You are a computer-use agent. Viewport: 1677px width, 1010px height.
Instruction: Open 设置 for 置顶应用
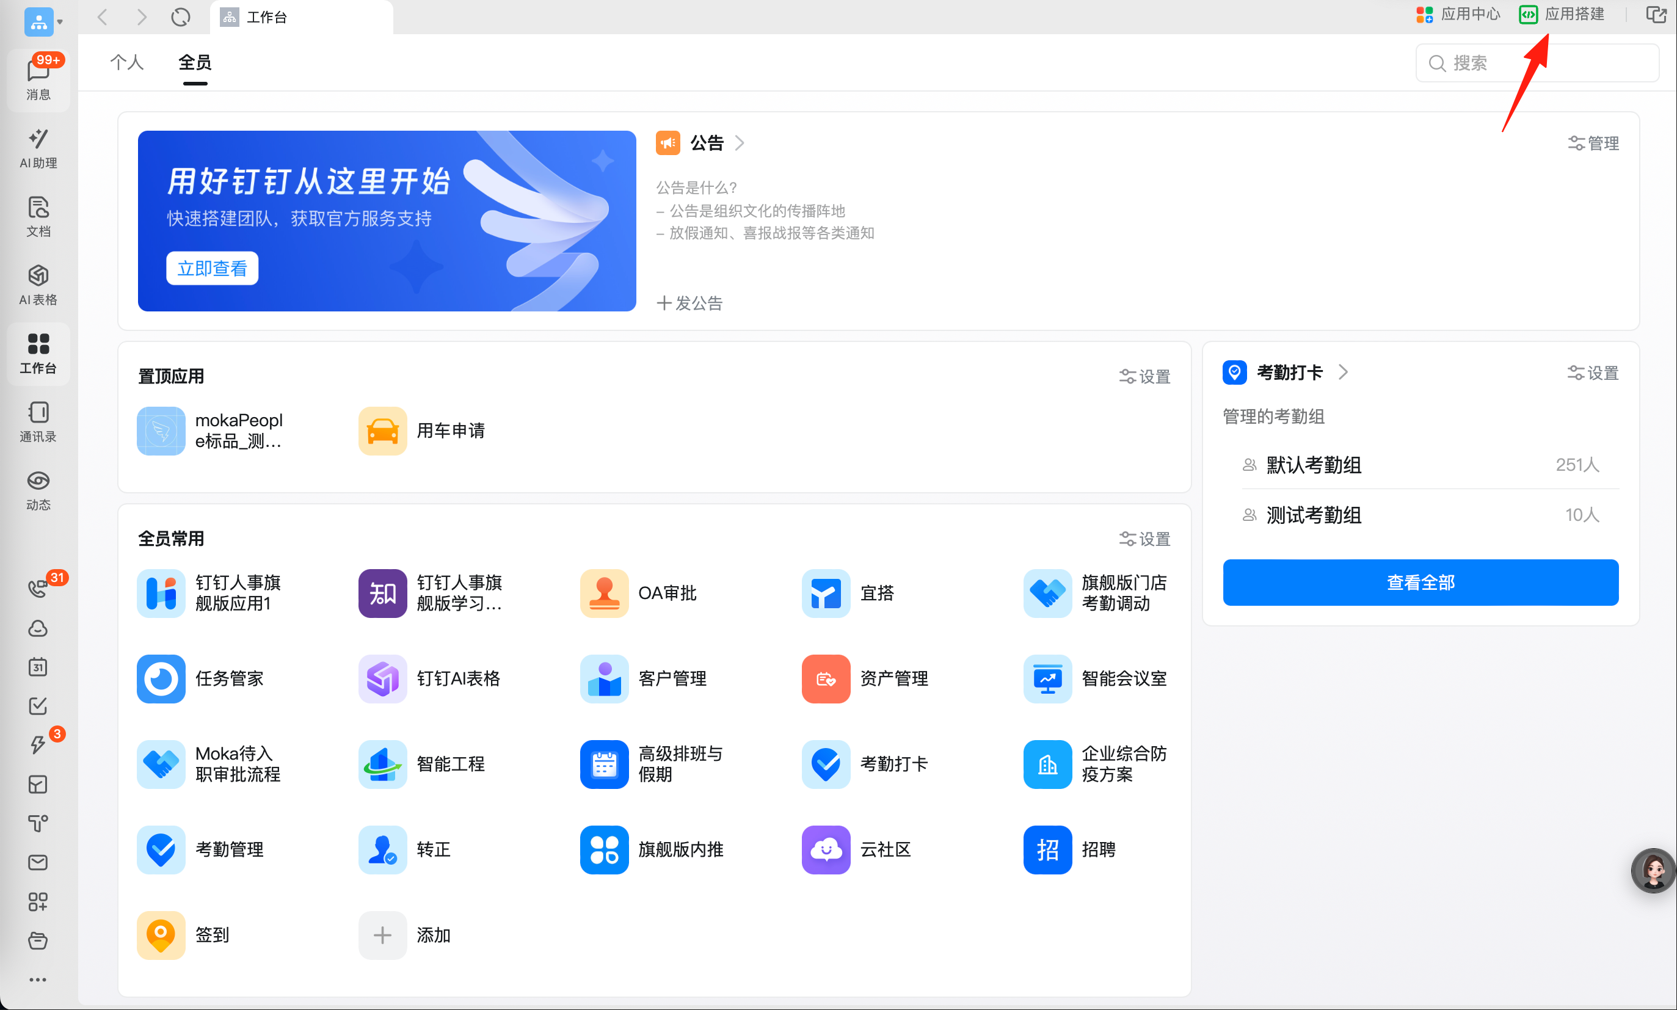click(x=1144, y=376)
